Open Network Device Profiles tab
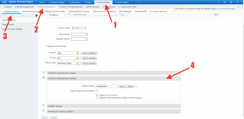Image resolution: width=244 pixels, height=119 pixels. [55, 12]
